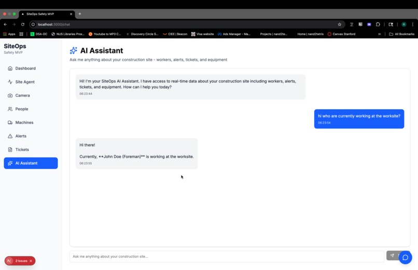Click the Site Agent activity pulse icon
Screen dimensions: 418x270
(x=10, y=82)
